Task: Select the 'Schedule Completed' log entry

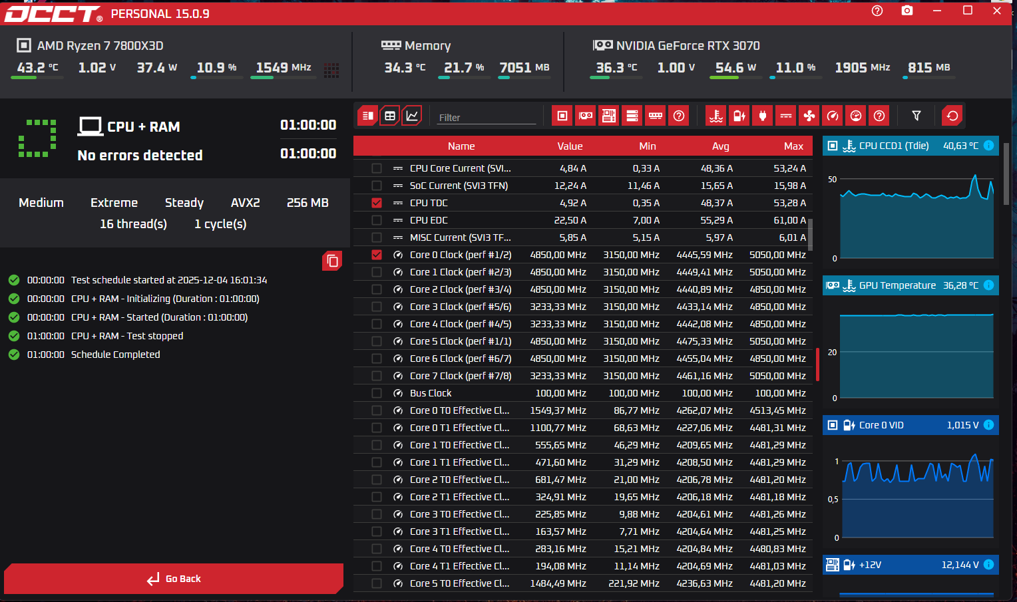Action: (116, 355)
